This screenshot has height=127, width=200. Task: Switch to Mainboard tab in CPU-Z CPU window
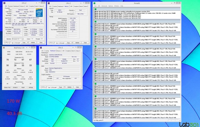click(x=16, y=6)
